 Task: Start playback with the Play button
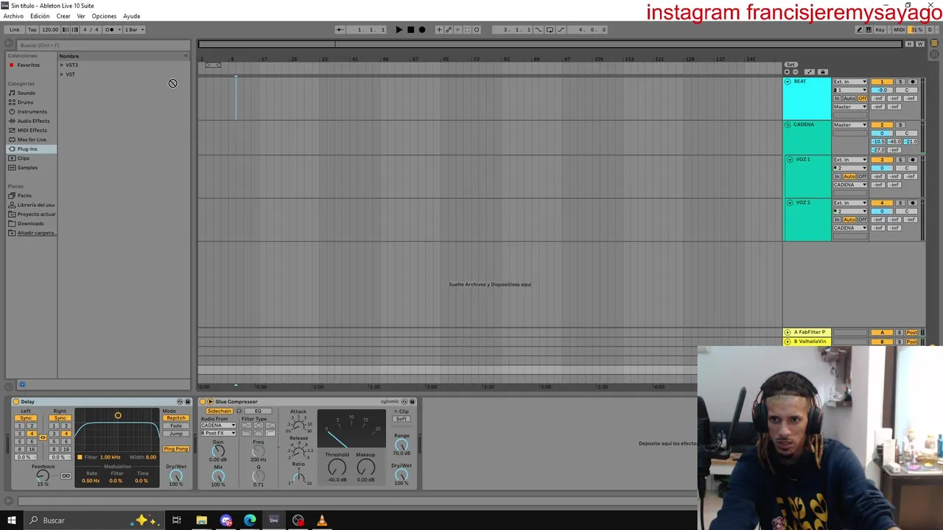(399, 29)
